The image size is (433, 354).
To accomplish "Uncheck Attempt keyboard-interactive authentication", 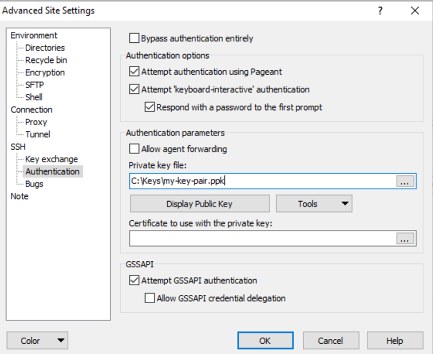I will point(132,89).
